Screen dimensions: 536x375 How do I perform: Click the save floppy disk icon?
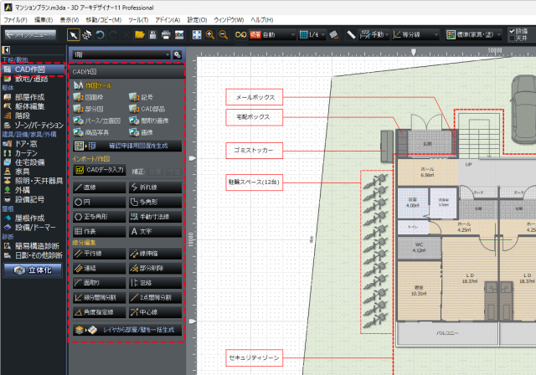point(152,35)
